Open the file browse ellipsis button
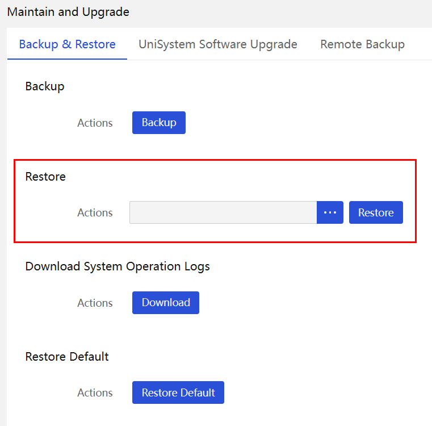Image resolution: width=432 pixels, height=426 pixels. click(x=330, y=212)
